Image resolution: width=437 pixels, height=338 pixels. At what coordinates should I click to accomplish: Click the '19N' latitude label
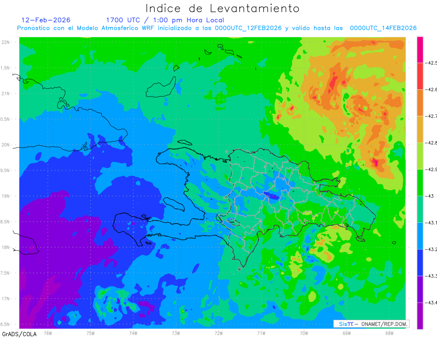pos(6,196)
